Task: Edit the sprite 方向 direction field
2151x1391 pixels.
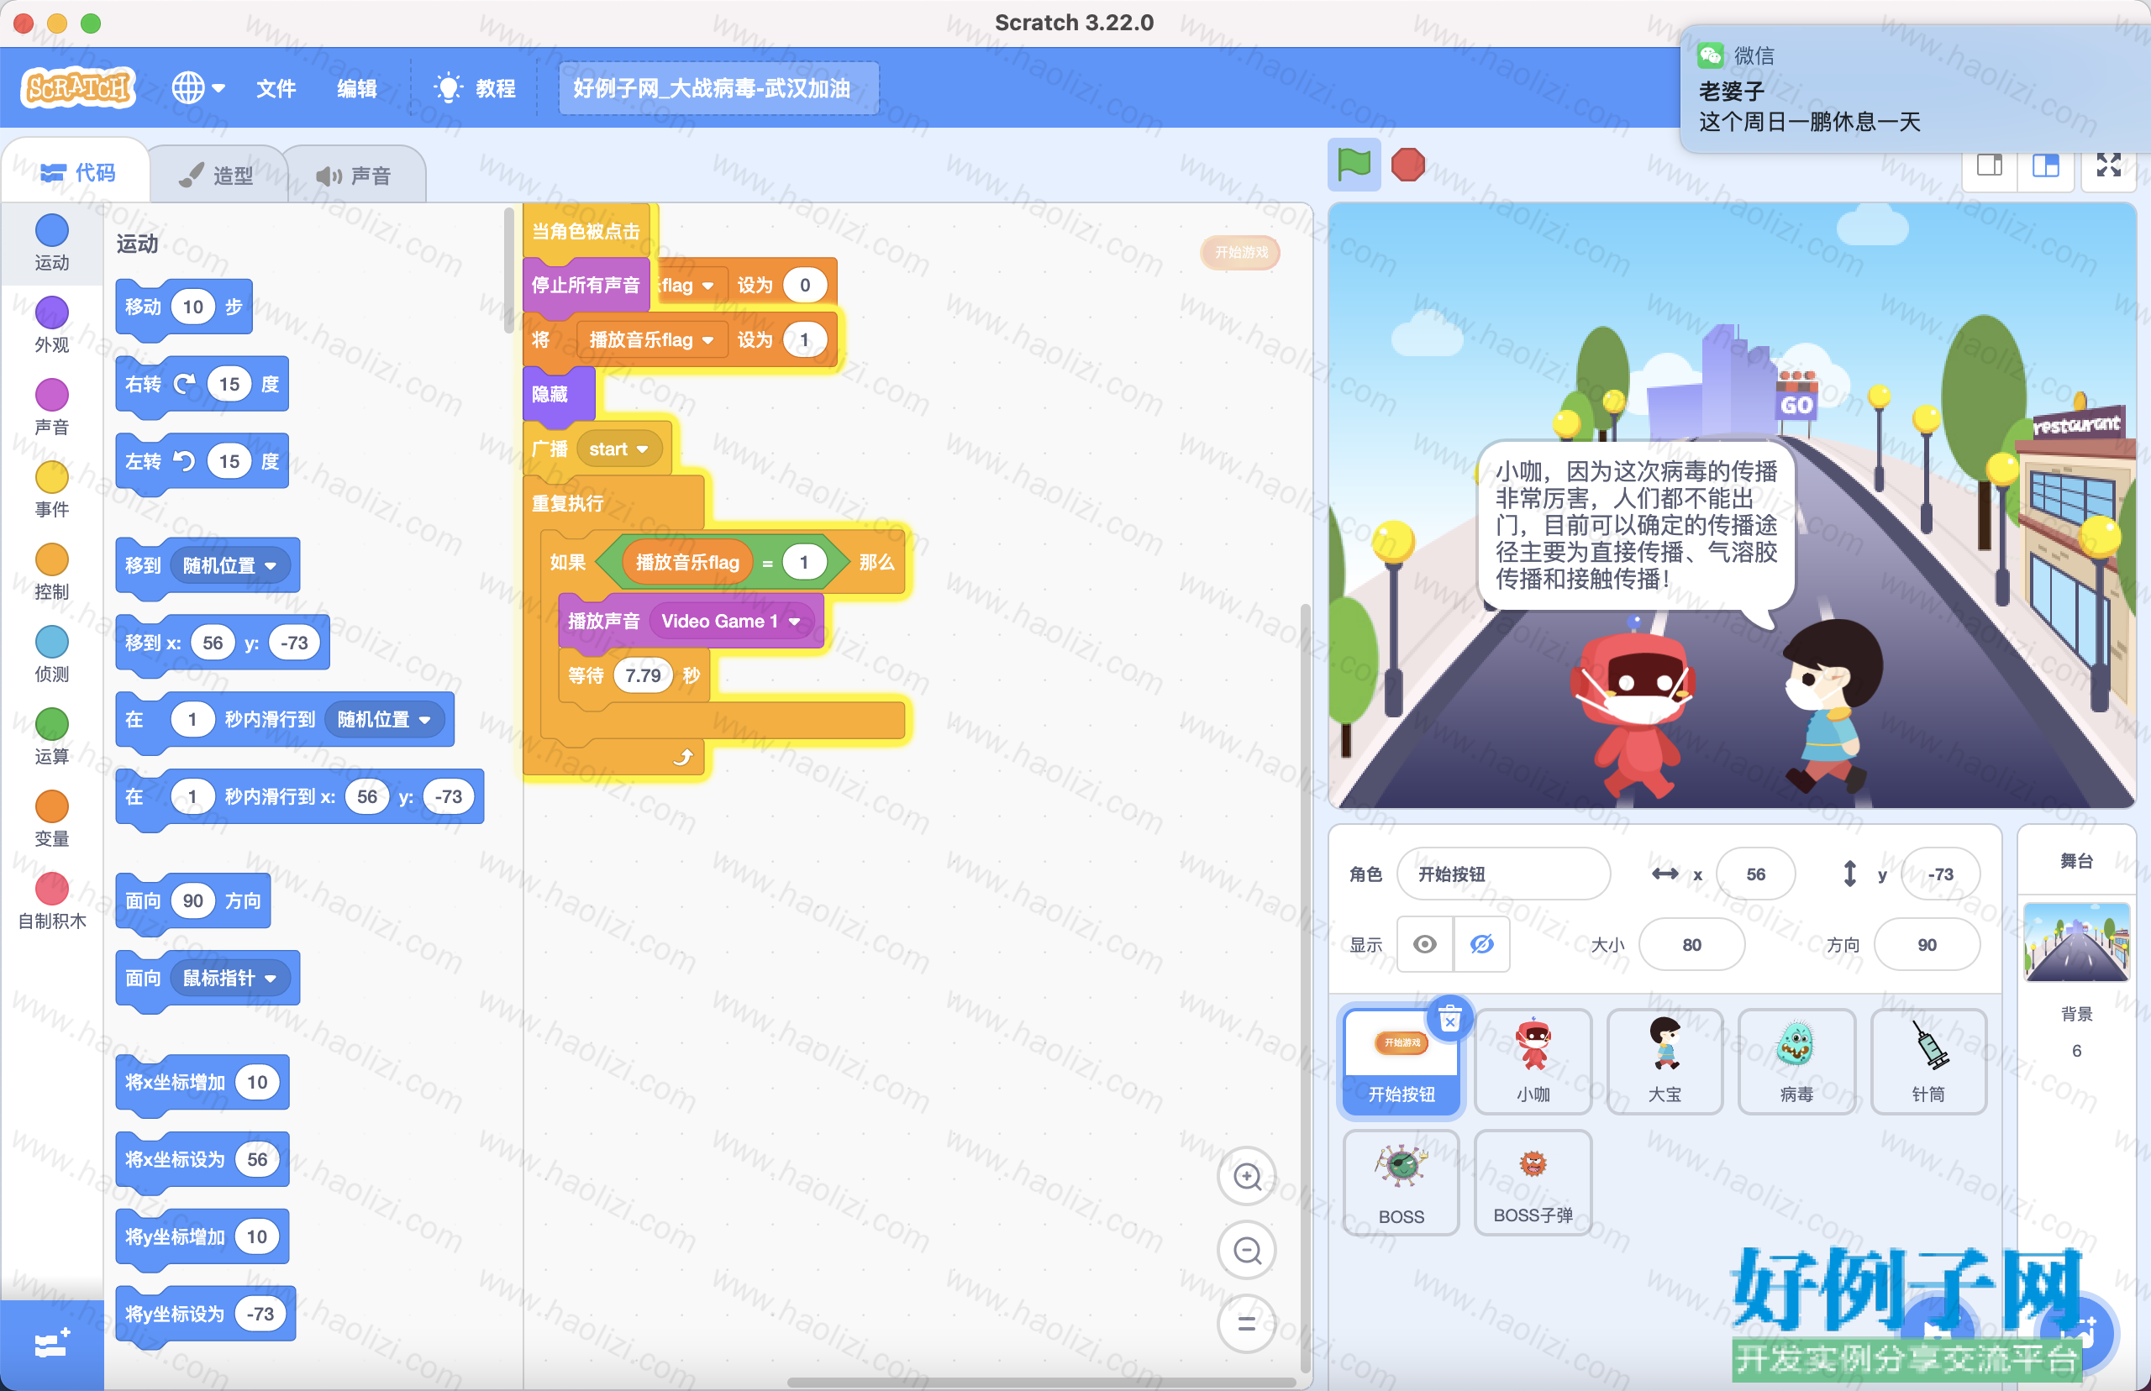Action: coord(1927,945)
